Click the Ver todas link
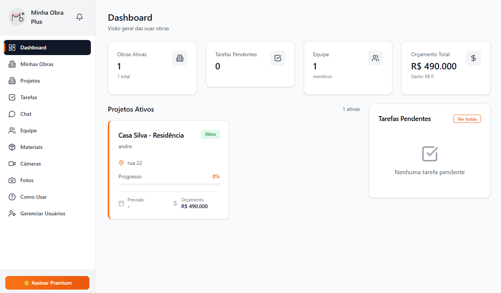 coord(467,119)
